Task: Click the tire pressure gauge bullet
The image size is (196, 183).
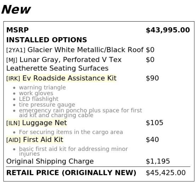Action: [47, 104]
